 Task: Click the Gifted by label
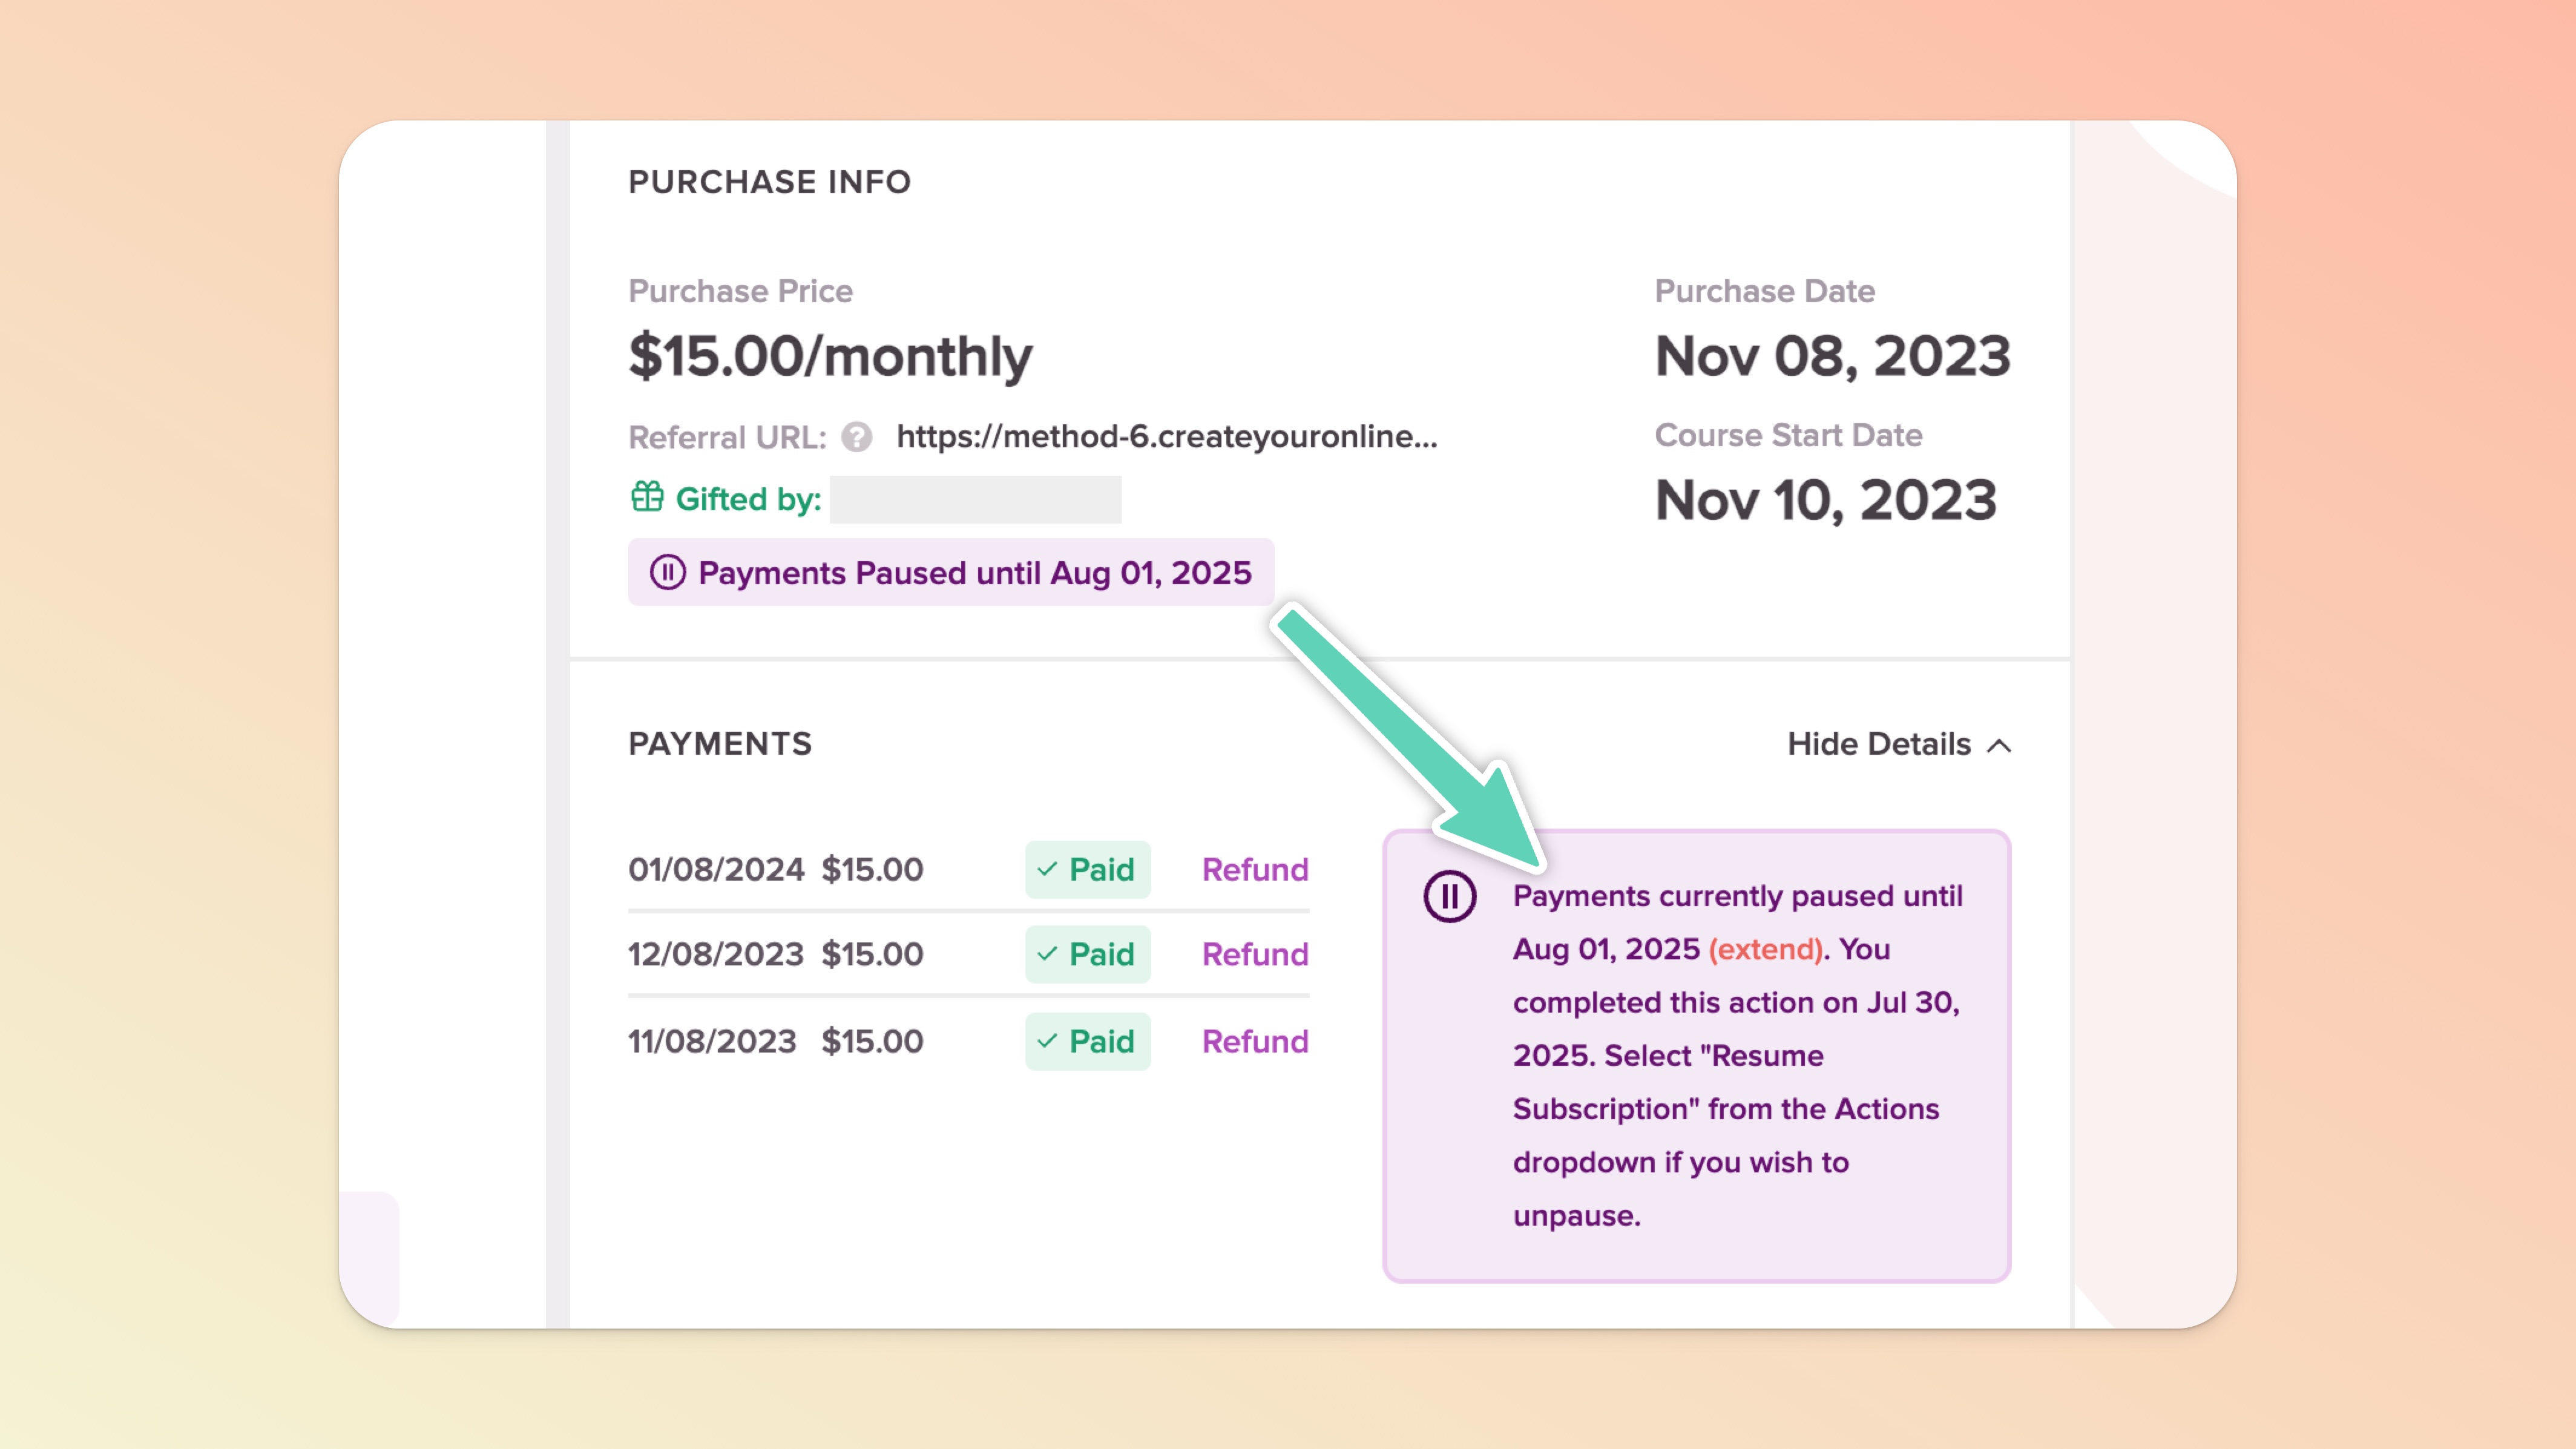point(748,499)
